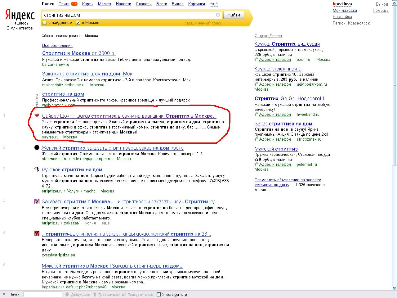Open расширенный поиск link

point(203,23)
